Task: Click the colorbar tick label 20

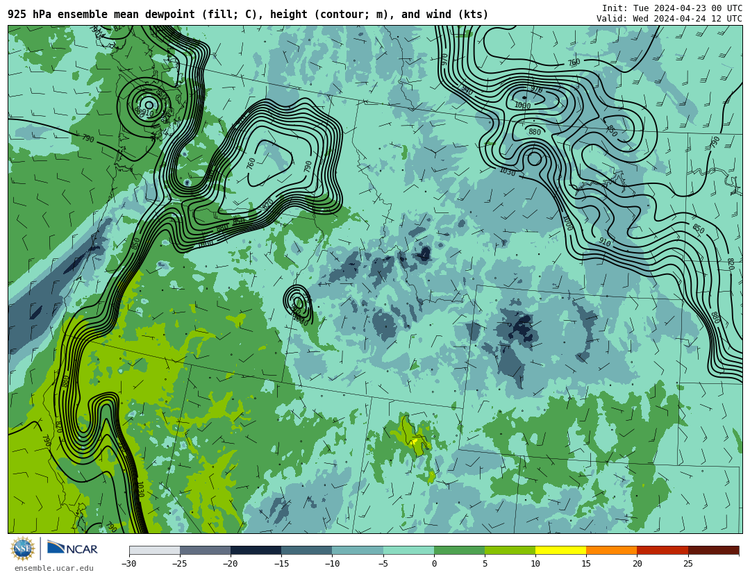Action: coord(637,564)
